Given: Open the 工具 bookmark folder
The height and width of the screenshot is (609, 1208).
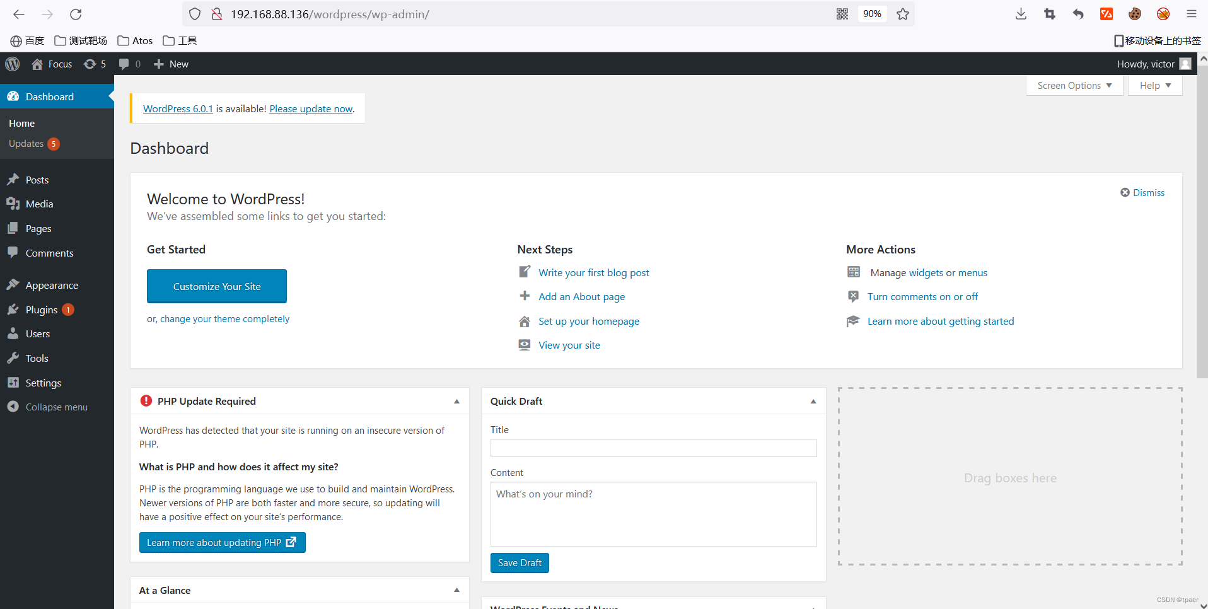Looking at the screenshot, I should [180, 40].
